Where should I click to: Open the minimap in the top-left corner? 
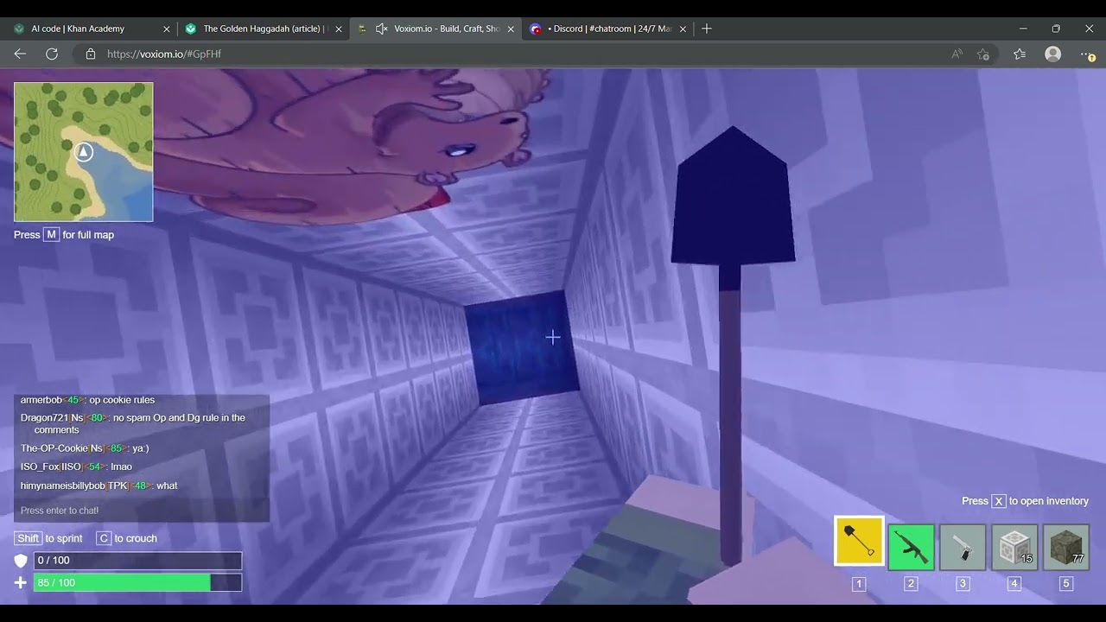point(84,152)
